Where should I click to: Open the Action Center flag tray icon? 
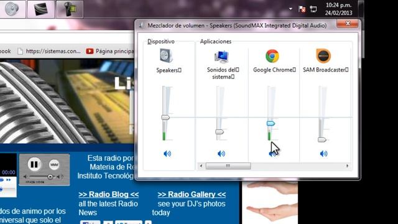pyautogui.click(x=302, y=9)
